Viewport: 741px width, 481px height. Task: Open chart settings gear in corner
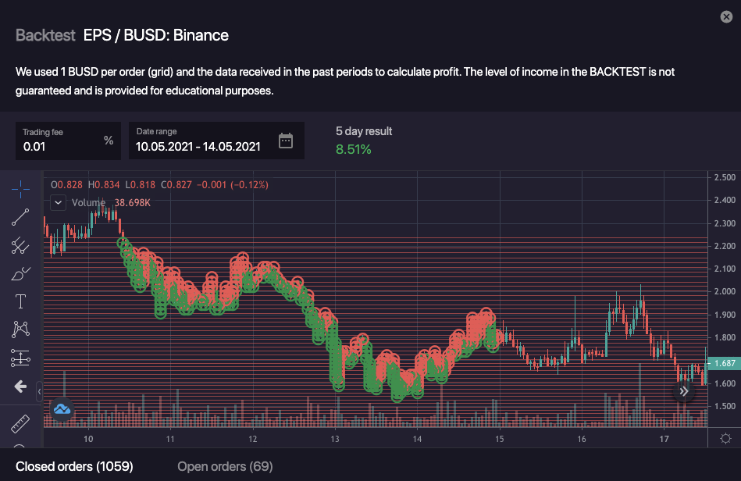[x=725, y=438]
